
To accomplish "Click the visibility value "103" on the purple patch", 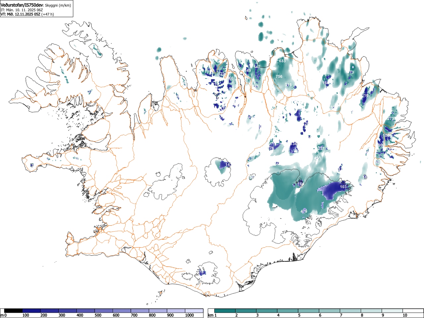I will tap(344, 187).
